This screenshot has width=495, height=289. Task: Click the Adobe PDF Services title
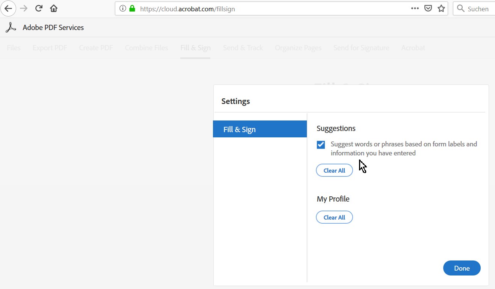tap(53, 27)
